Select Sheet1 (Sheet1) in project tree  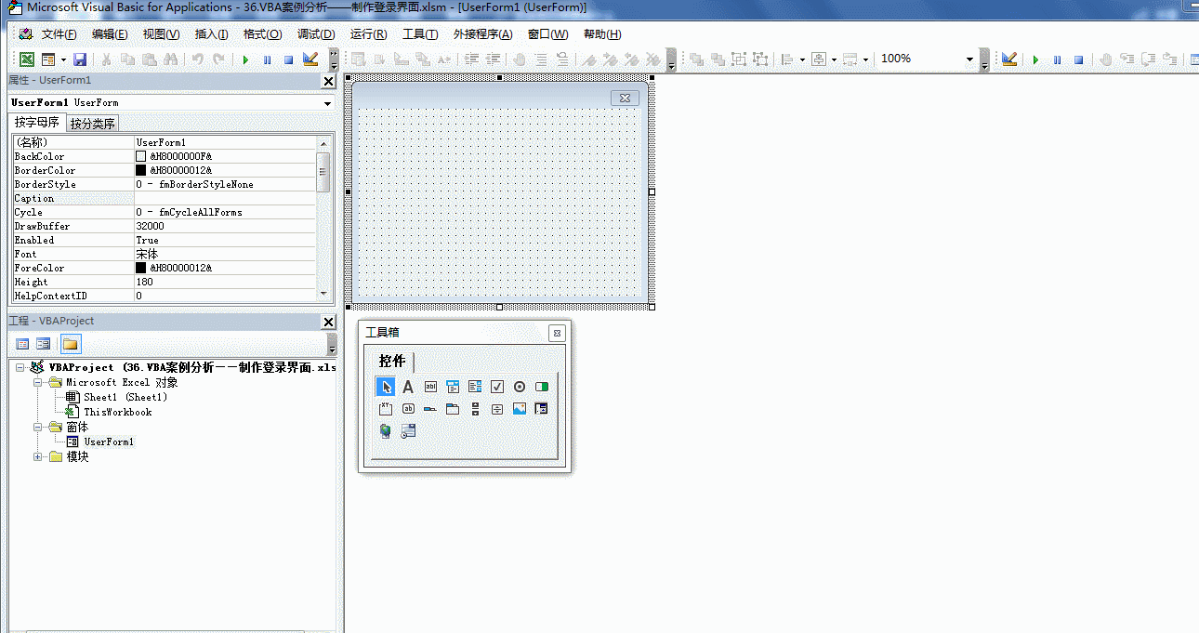tap(125, 397)
